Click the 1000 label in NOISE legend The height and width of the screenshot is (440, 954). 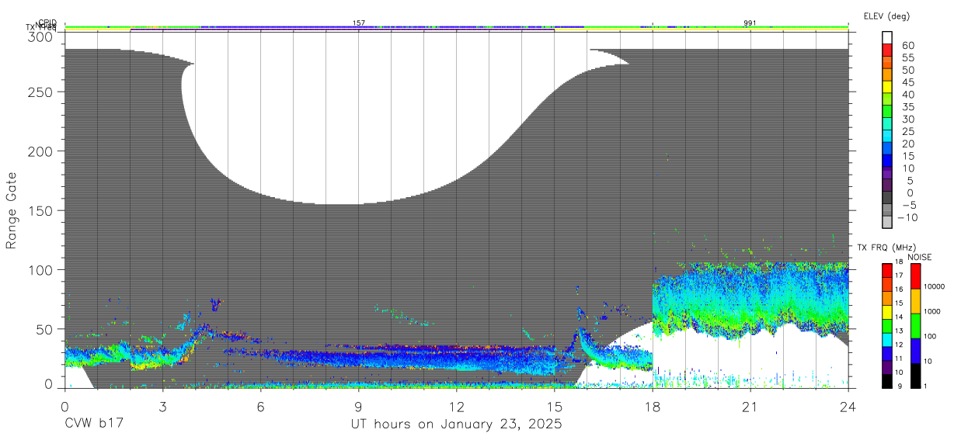click(x=931, y=311)
